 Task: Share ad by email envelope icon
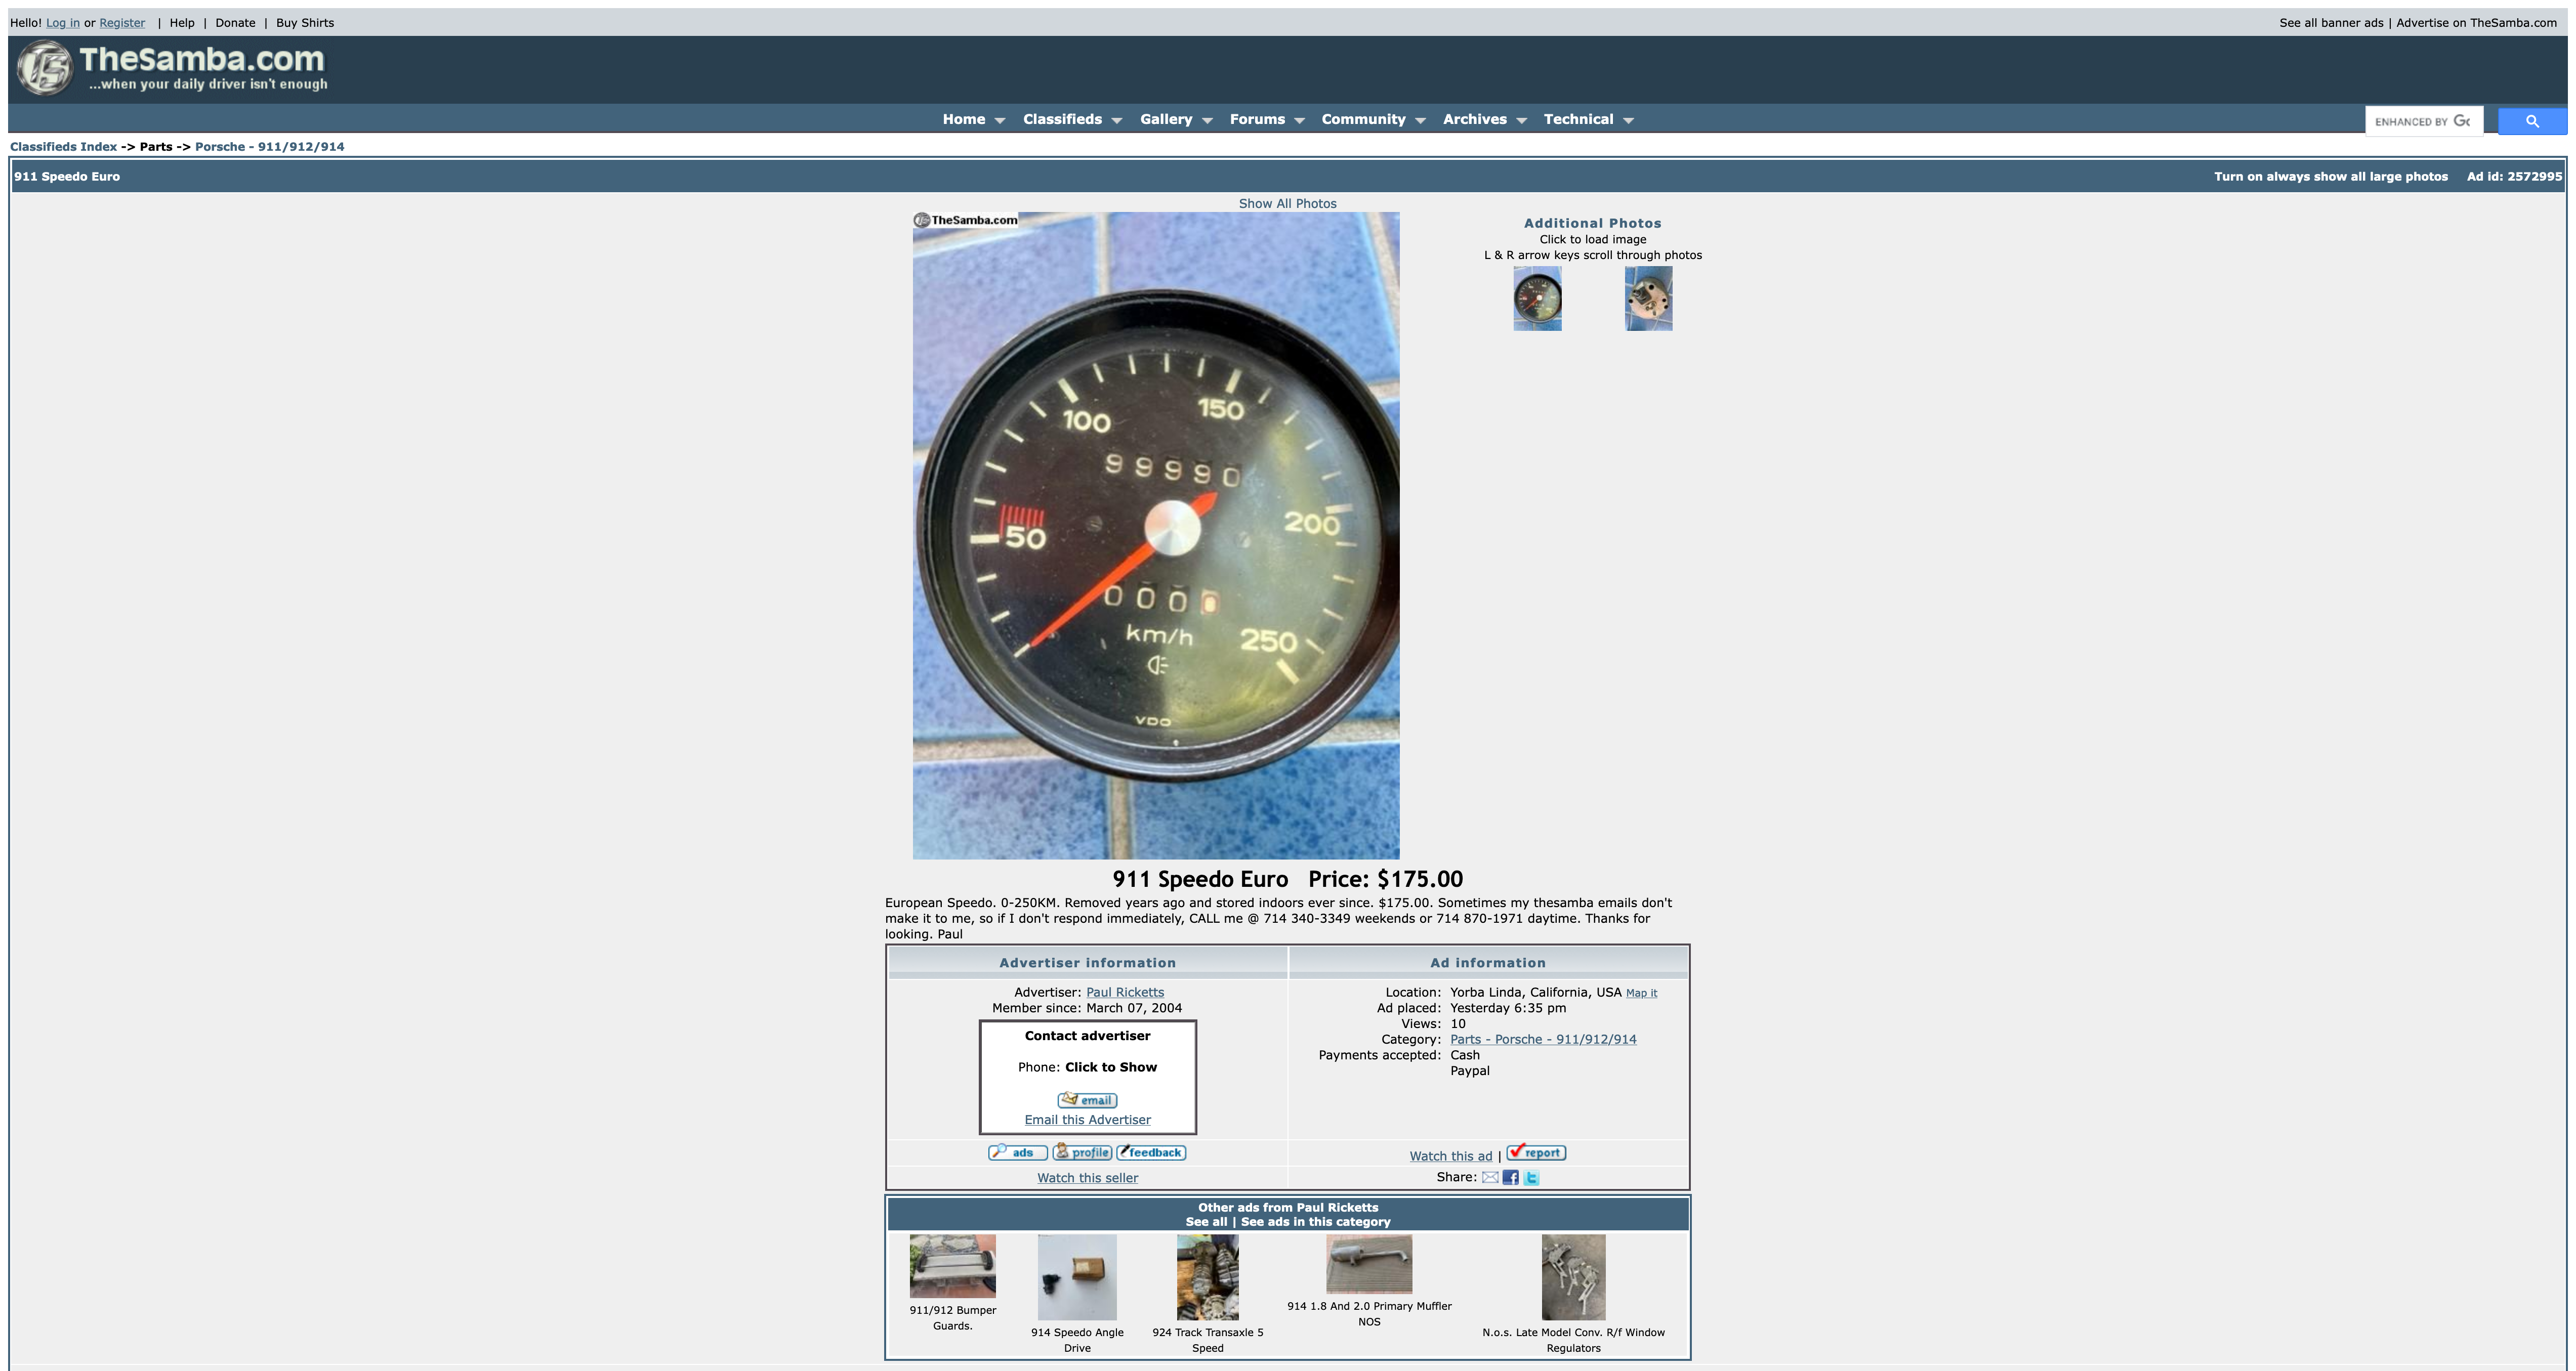1490,1177
